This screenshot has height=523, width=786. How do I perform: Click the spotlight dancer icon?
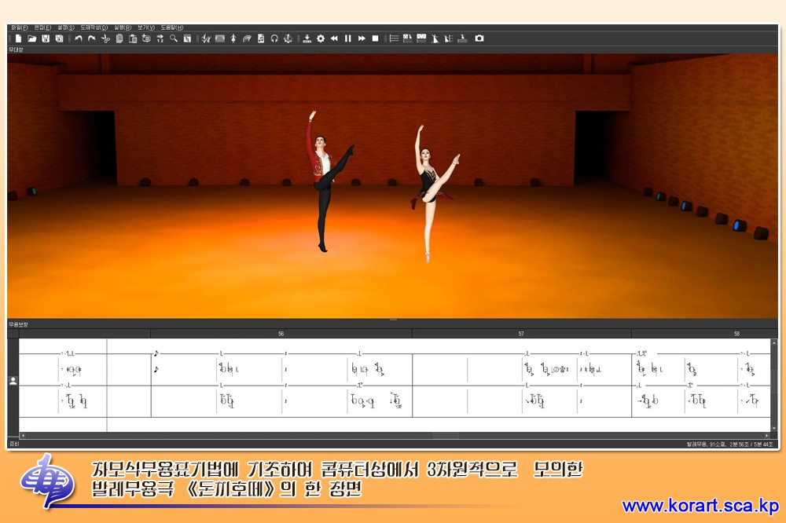435,38
